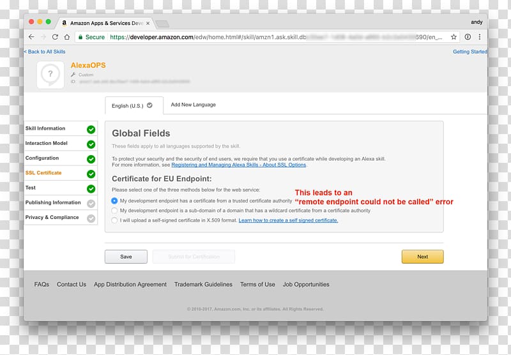Open Test section in sidebar
Screen dimensions: 511x355
tap(61, 188)
